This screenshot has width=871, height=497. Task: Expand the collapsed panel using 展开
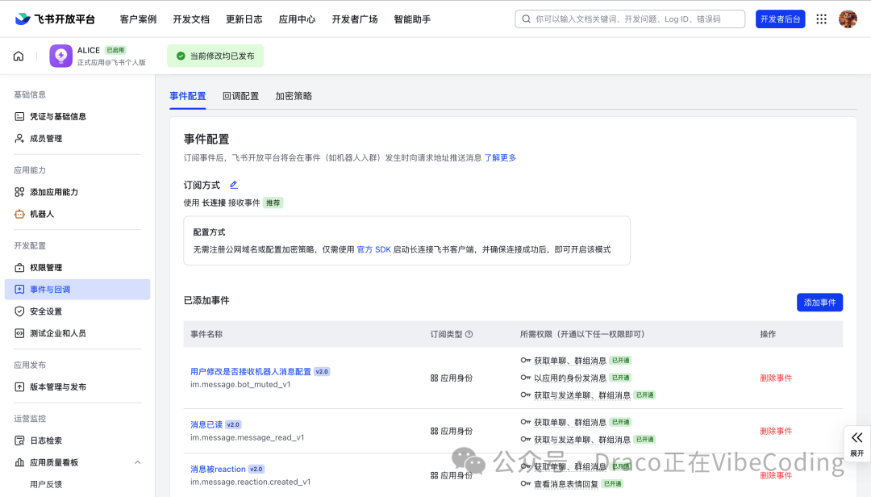coord(856,443)
